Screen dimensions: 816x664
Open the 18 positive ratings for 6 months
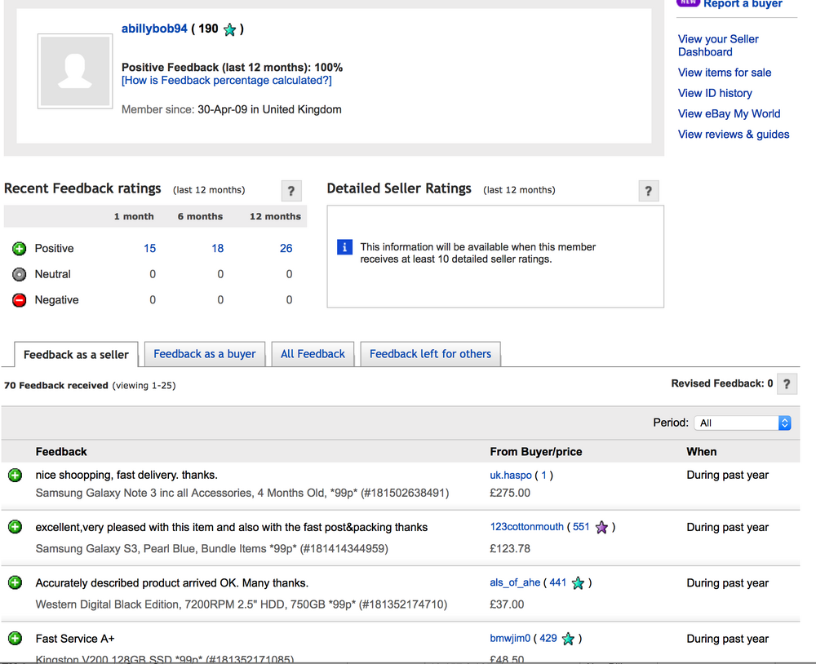[x=218, y=248]
